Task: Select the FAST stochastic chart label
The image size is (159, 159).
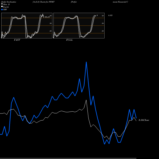Action: pyautogui.click(x=17, y=40)
